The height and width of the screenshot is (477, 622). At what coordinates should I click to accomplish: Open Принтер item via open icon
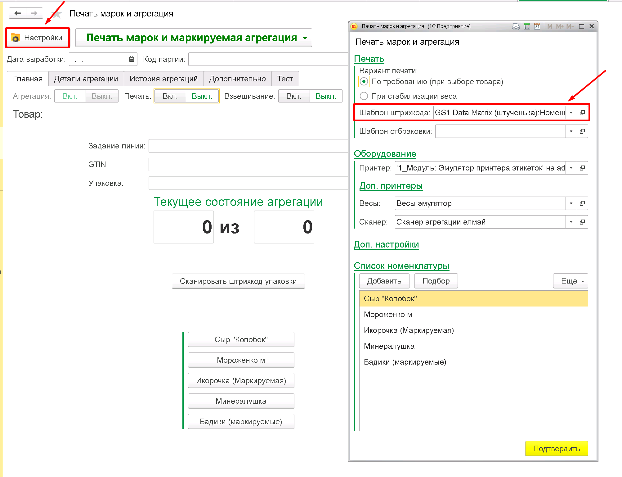582,168
